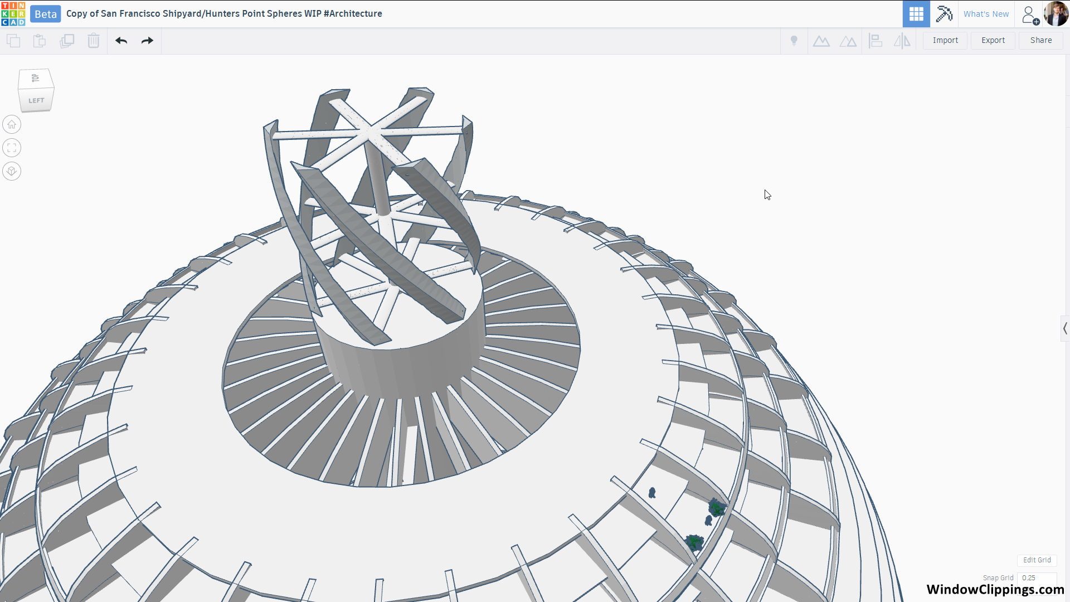The height and width of the screenshot is (602, 1070).
Task: Click the Fit all in view icon
Action: [12, 148]
